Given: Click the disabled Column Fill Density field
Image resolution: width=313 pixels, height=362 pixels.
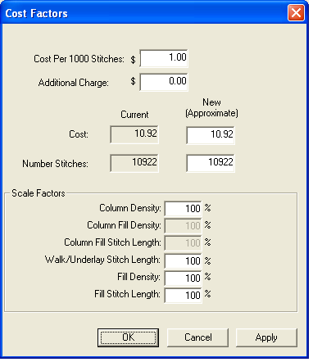Looking at the screenshot, I should (183, 226).
